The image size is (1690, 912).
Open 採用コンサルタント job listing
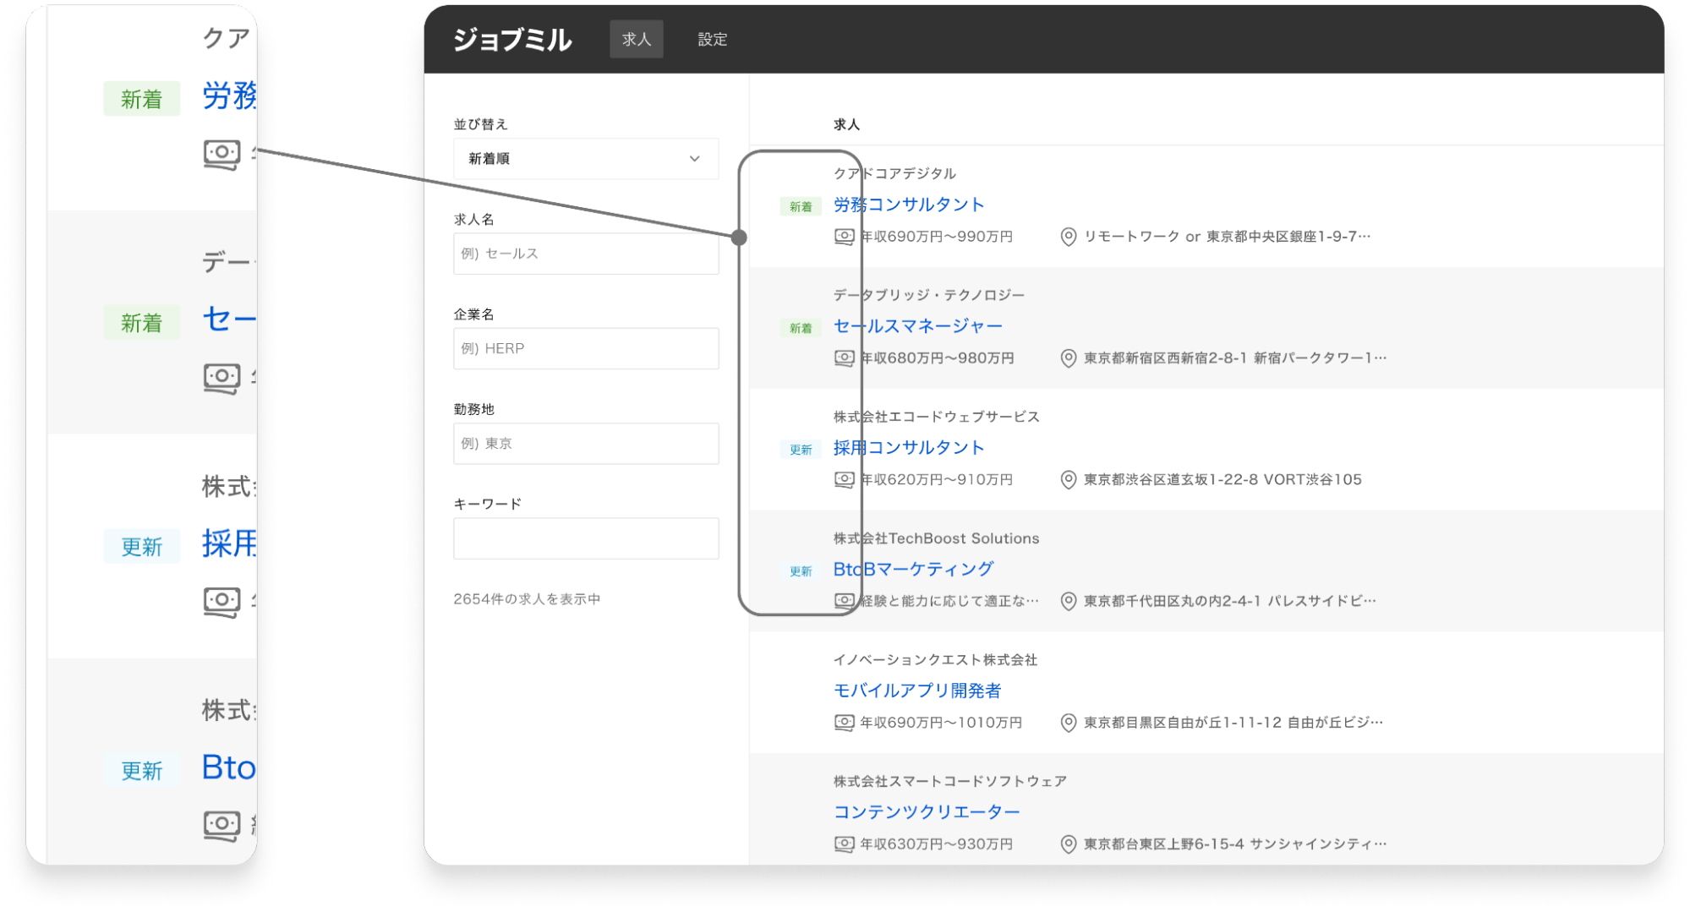pos(909,447)
